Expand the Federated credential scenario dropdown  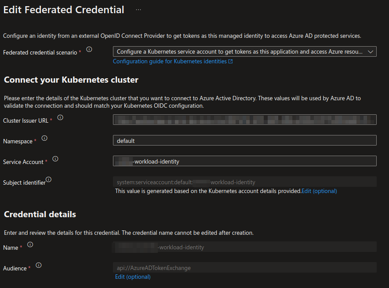coord(371,51)
